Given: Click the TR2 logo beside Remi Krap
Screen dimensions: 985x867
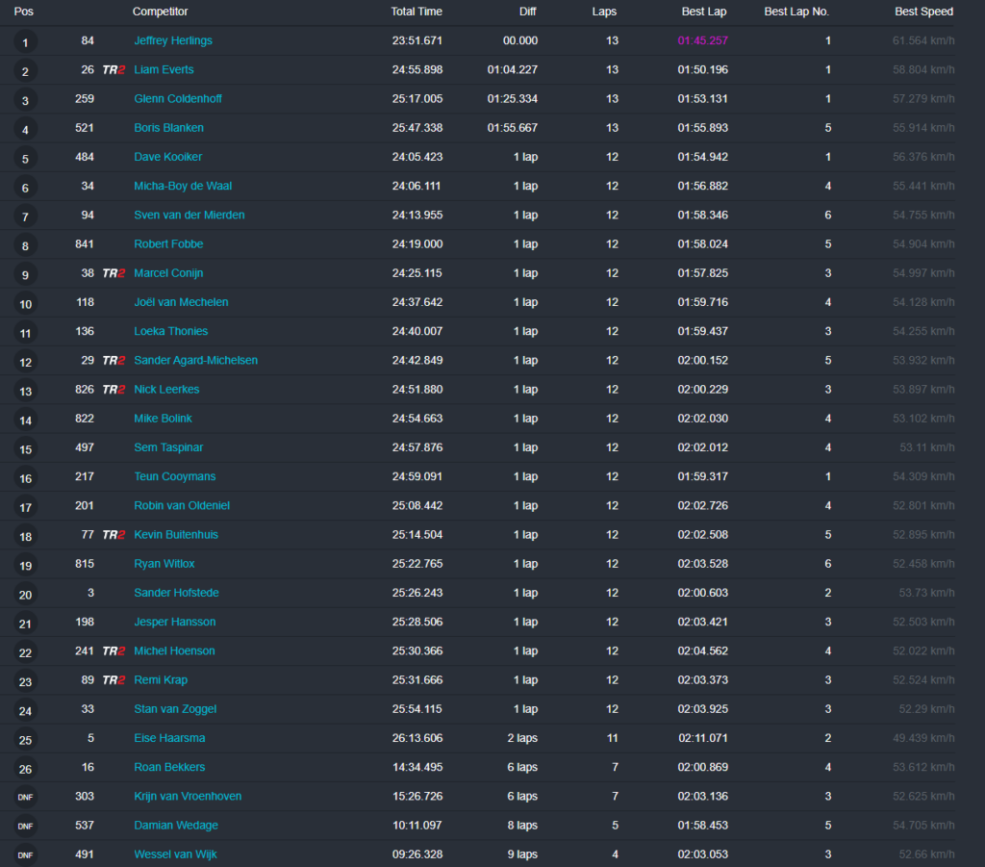Looking at the screenshot, I should coord(114,679).
